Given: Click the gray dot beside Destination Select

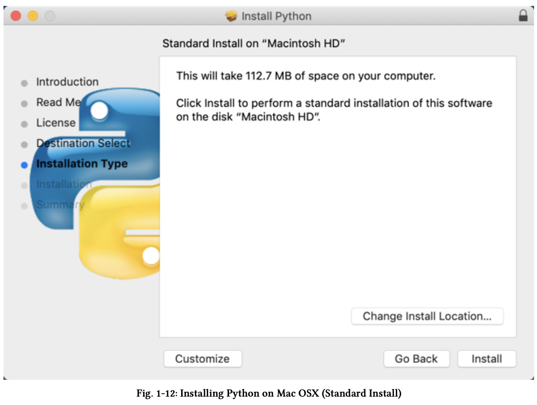Looking at the screenshot, I should point(24,144).
